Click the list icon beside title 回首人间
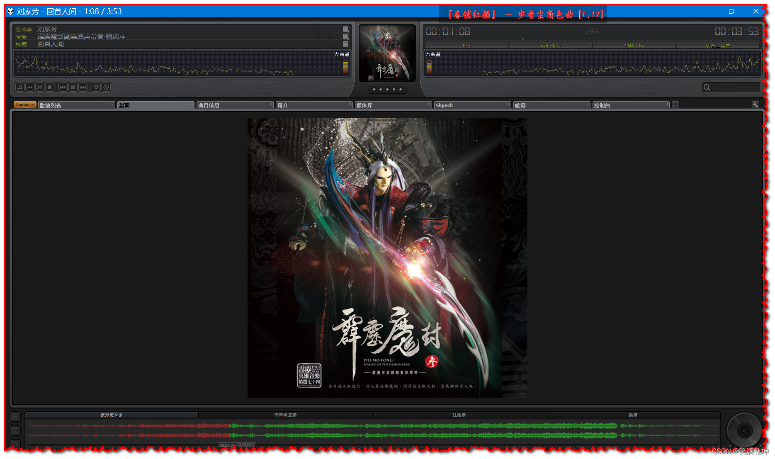 (345, 44)
